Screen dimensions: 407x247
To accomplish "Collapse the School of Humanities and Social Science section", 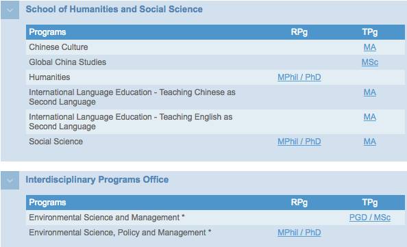I will pyautogui.click(x=10, y=10).
